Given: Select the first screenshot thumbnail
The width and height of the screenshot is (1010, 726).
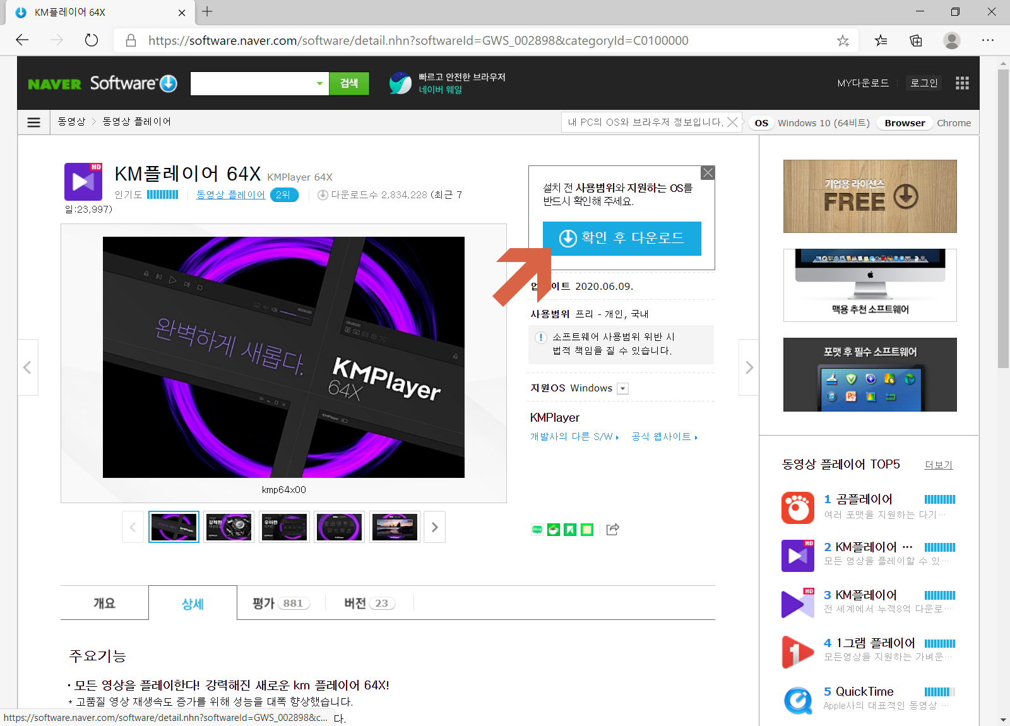Looking at the screenshot, I should [174, 527].
